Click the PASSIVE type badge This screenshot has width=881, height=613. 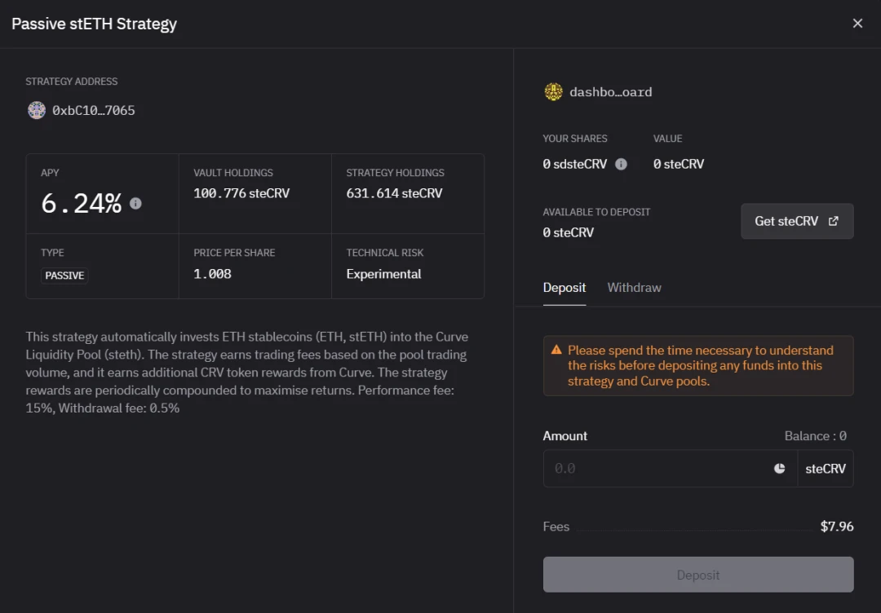point(64,276)
